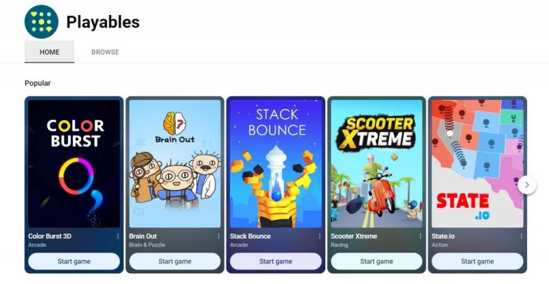The image size is (549, 284).
Task: Start game for Brain Out
Action: [175, 261]
